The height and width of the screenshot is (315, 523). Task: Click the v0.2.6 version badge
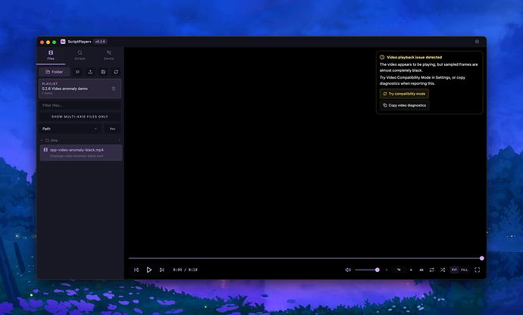[100, 42]
